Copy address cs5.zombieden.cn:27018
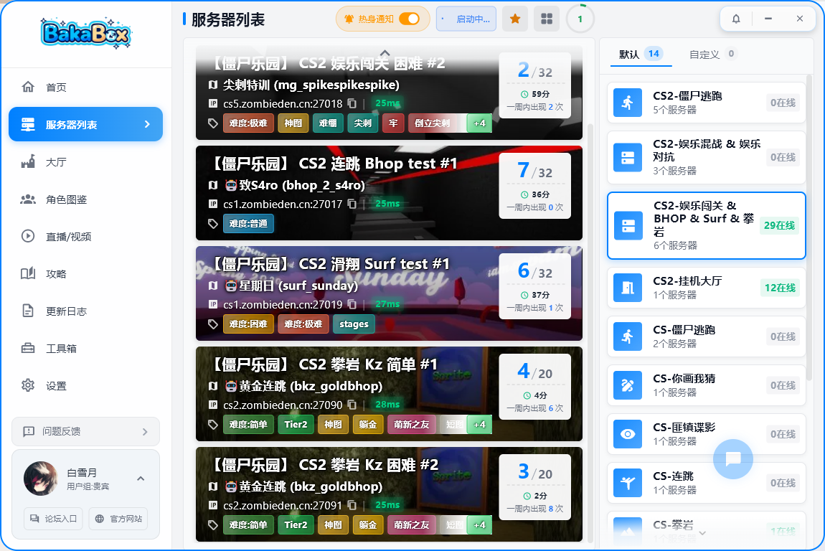Screen dimensions: 825x551 point(352,104)
